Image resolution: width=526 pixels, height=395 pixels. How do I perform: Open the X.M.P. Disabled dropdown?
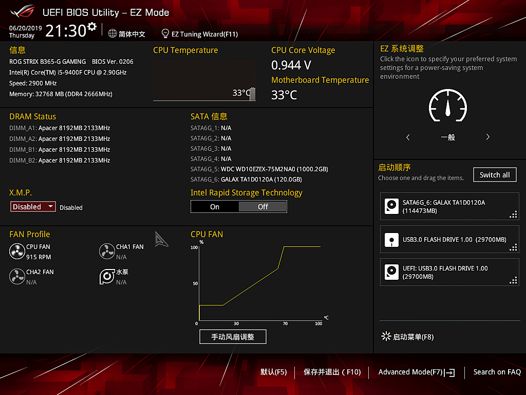click(33, 207)
